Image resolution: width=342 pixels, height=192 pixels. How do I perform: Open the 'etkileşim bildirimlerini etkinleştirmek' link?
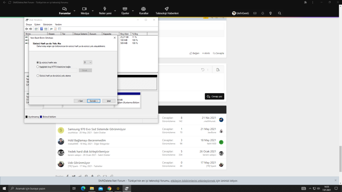click(193, 181)
